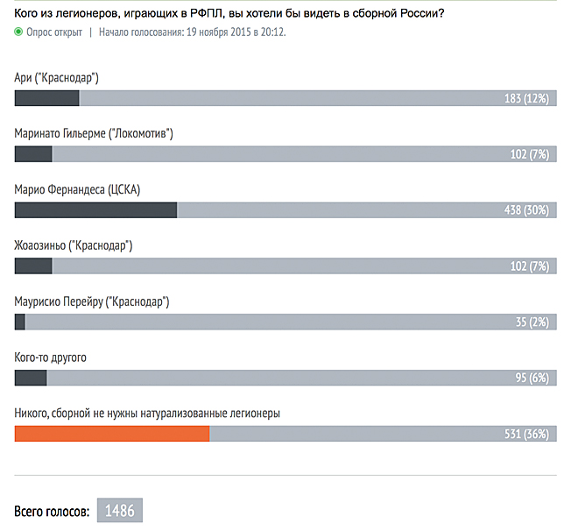
Task: Click the Опрос открыт status text
Action: [54, 32]
